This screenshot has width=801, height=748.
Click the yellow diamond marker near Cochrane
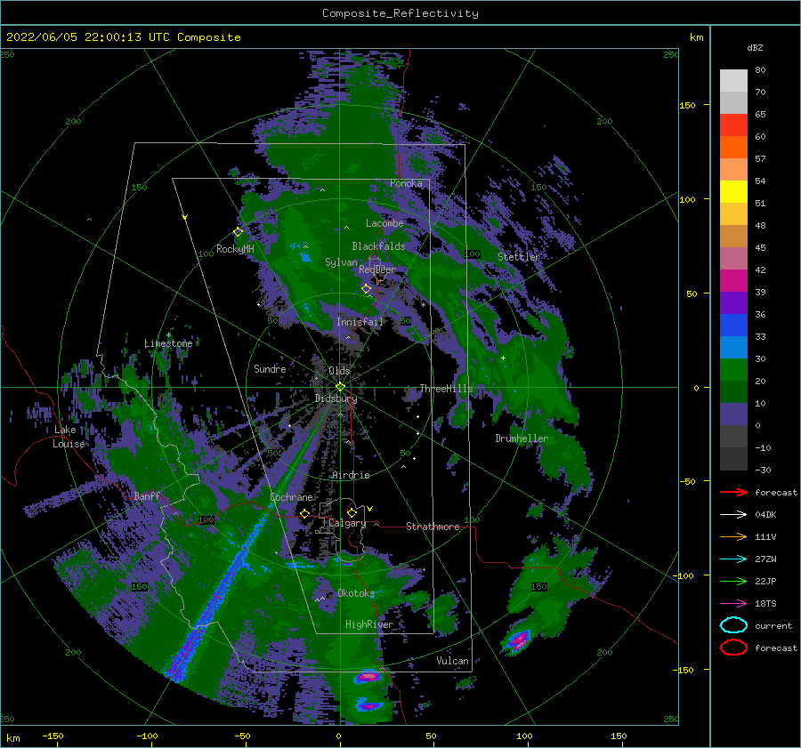coord(305,513)
